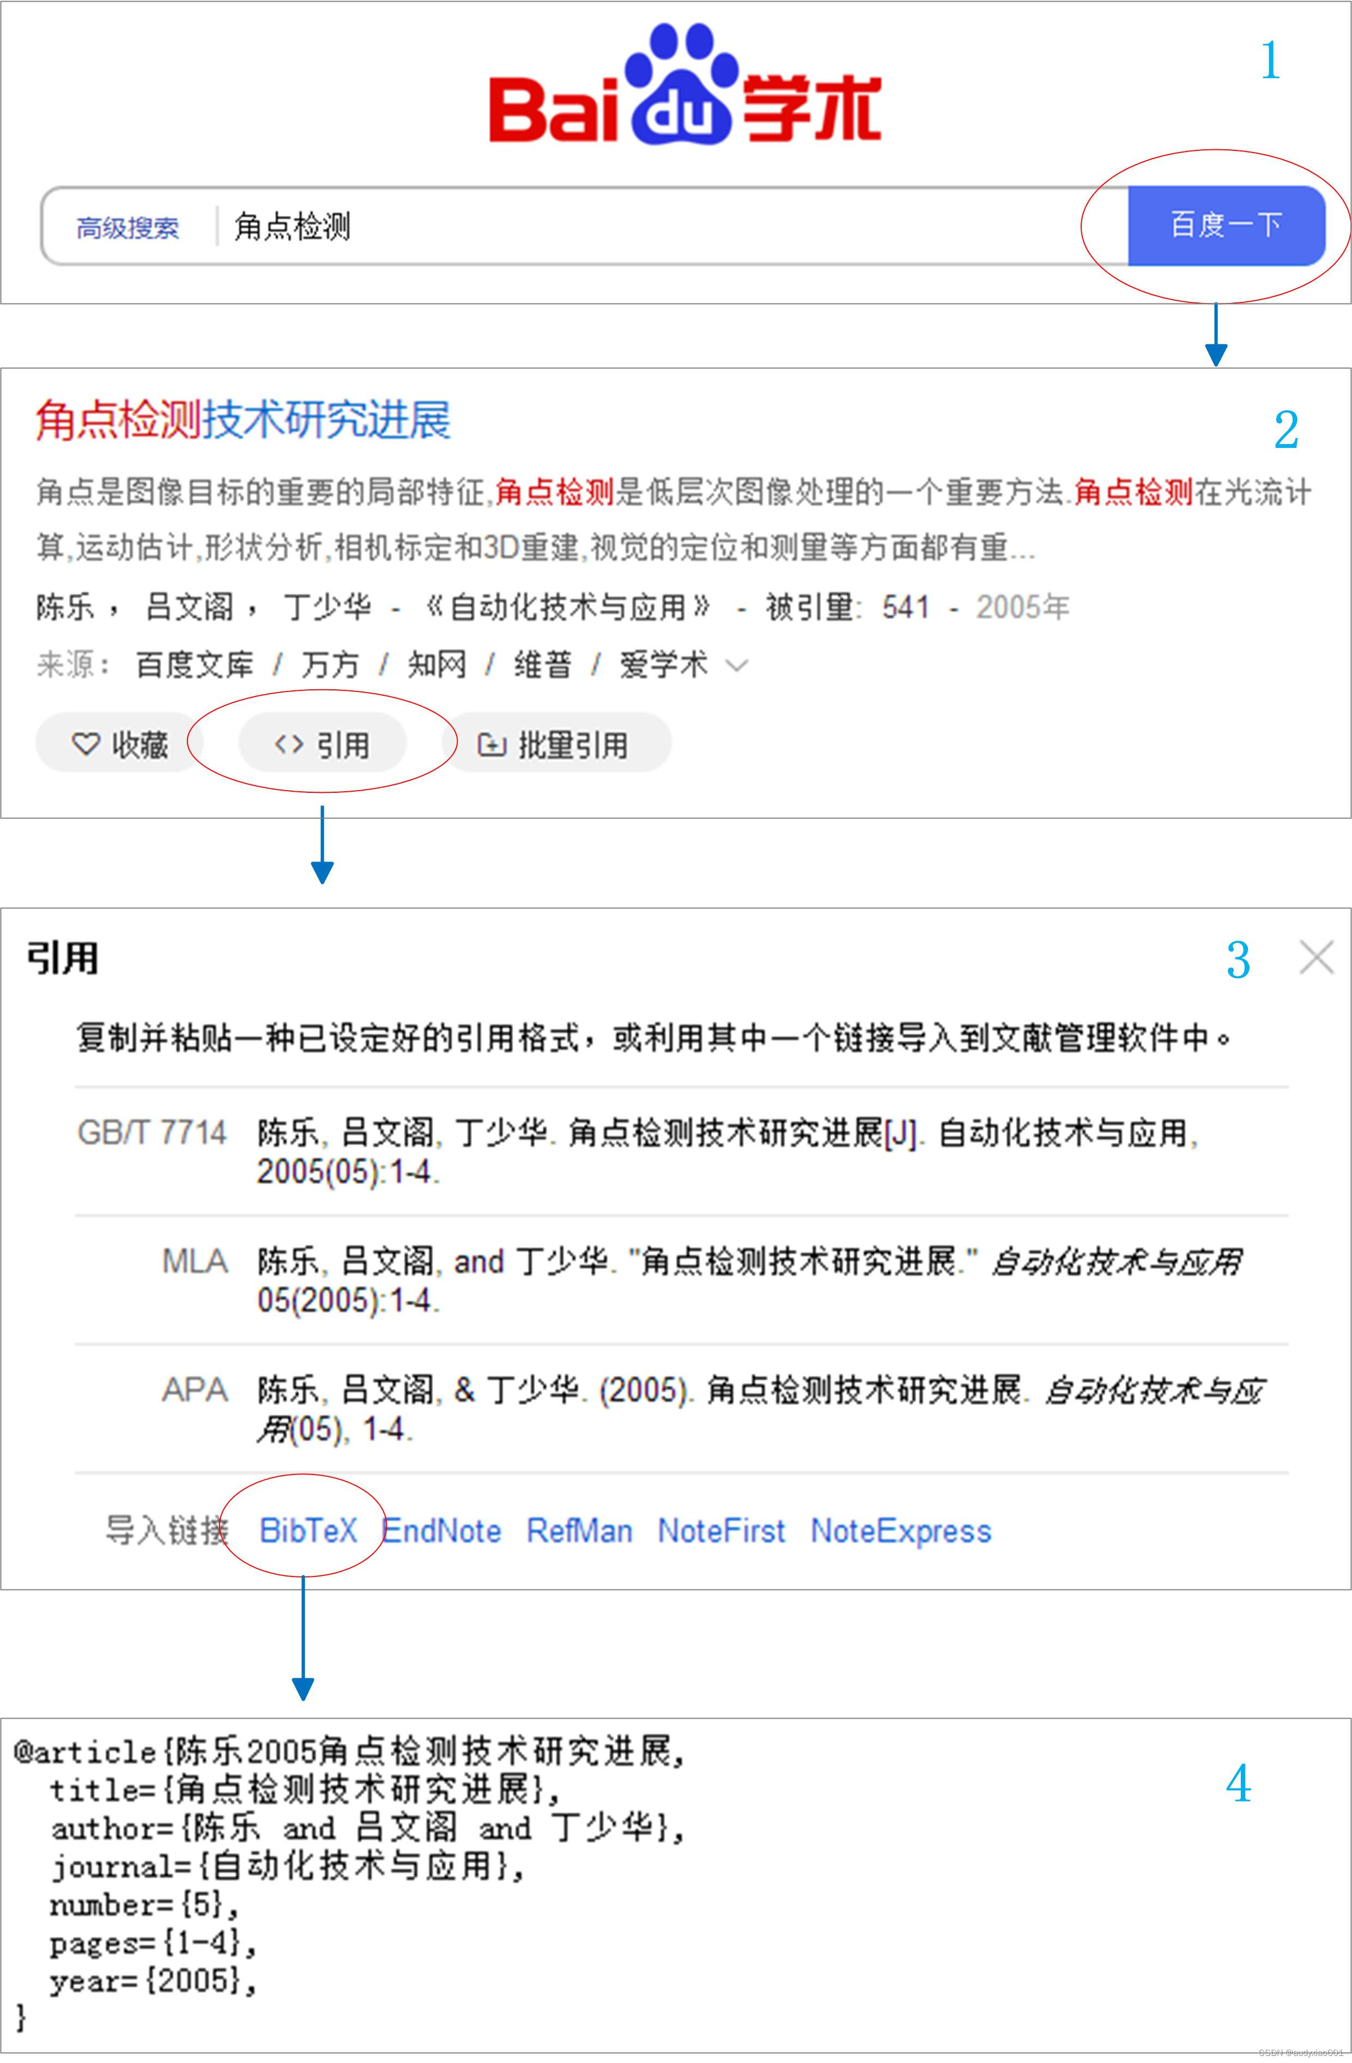
Task: Open the 百度文库 source link
Action: 194,665
